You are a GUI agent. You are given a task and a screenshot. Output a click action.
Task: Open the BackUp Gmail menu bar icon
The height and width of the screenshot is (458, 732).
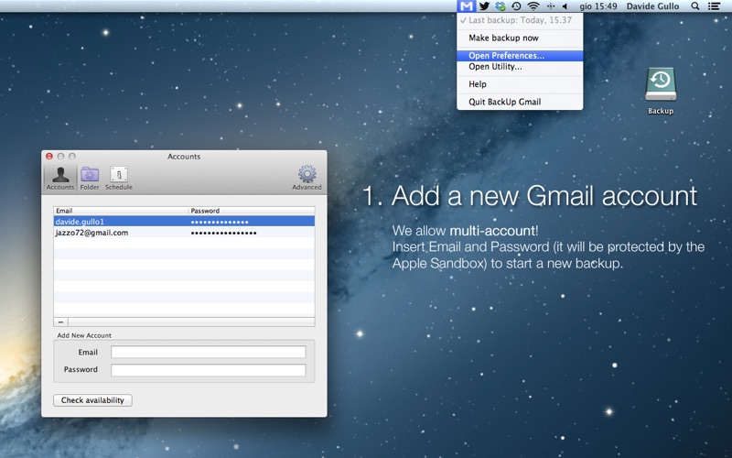pos(466,6)
